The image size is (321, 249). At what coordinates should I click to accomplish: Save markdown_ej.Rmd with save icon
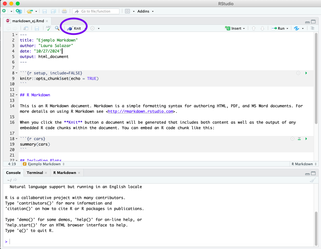tap(37, 28)
